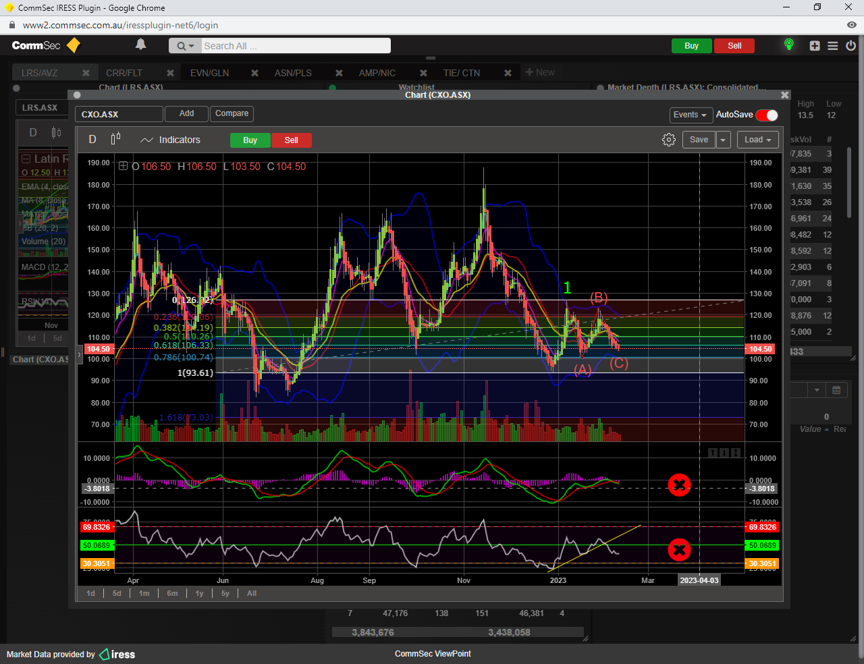The height and width of the screenshot is (664, 864).
Task: Click the site lock icon in address bar
Action: 11,25
